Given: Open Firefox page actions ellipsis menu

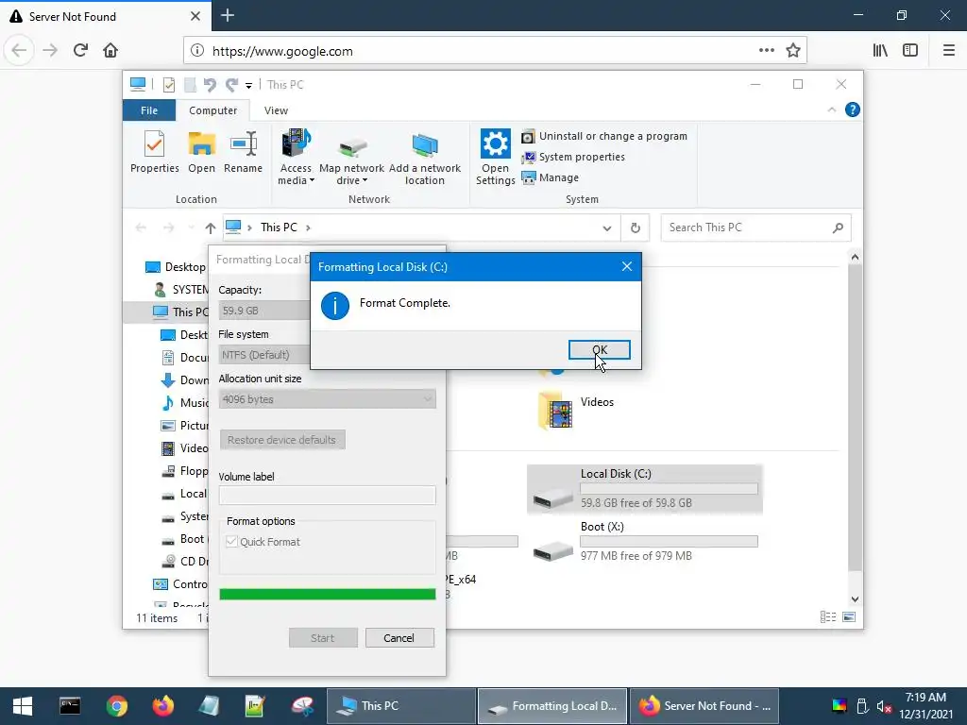Looking at the screenshot, I should pos(767,51).
